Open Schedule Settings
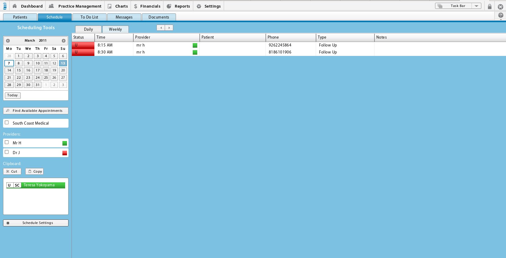Screen dimensions: 506x258 (x=36, y=223)
